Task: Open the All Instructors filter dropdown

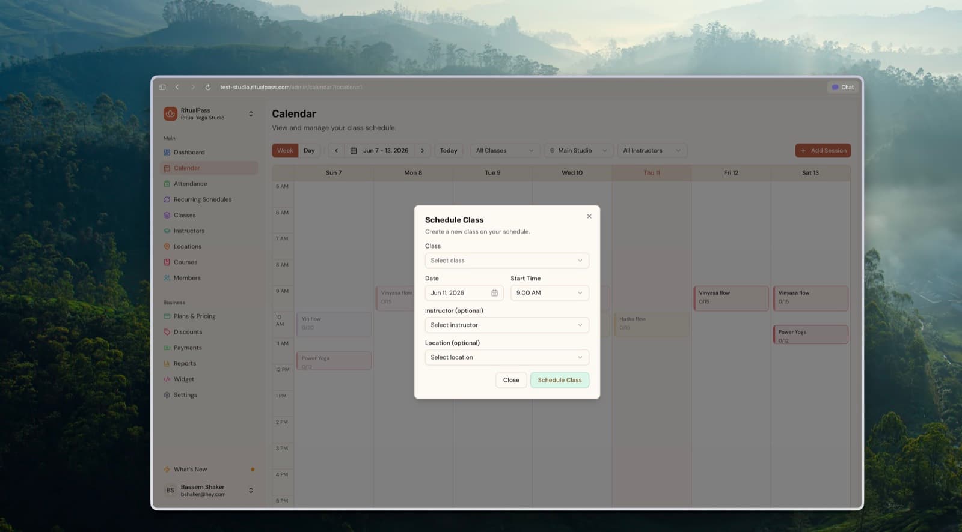Action: pyautogui.click(x=652, y=151)
